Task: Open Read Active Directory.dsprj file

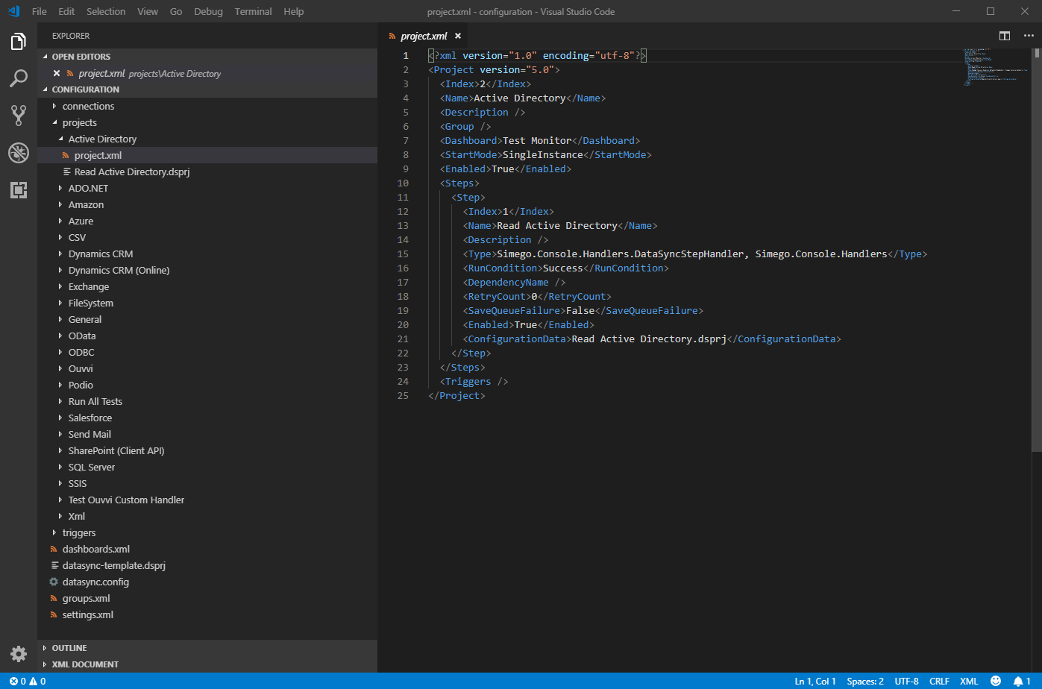Action: [132, 172]
